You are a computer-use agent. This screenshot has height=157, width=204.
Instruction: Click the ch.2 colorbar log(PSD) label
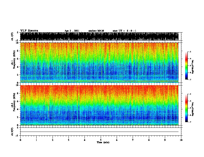tap(193, 109)
